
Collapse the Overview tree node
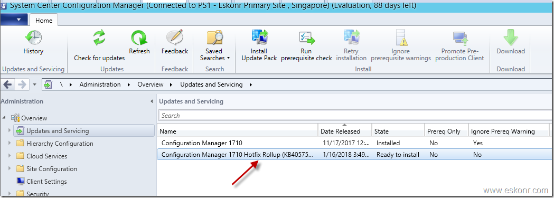(4, 118)
